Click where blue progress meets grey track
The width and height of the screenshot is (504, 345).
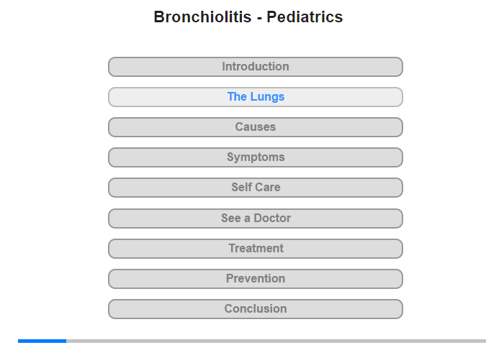66,341
